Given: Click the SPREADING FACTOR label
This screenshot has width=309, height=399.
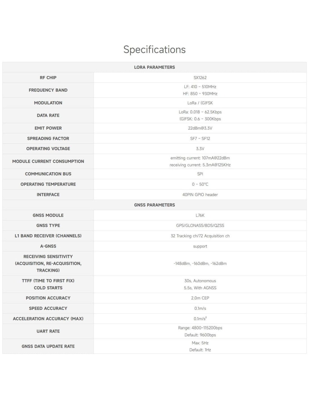Looking at the screenshot, I should (x=48, y=138).
